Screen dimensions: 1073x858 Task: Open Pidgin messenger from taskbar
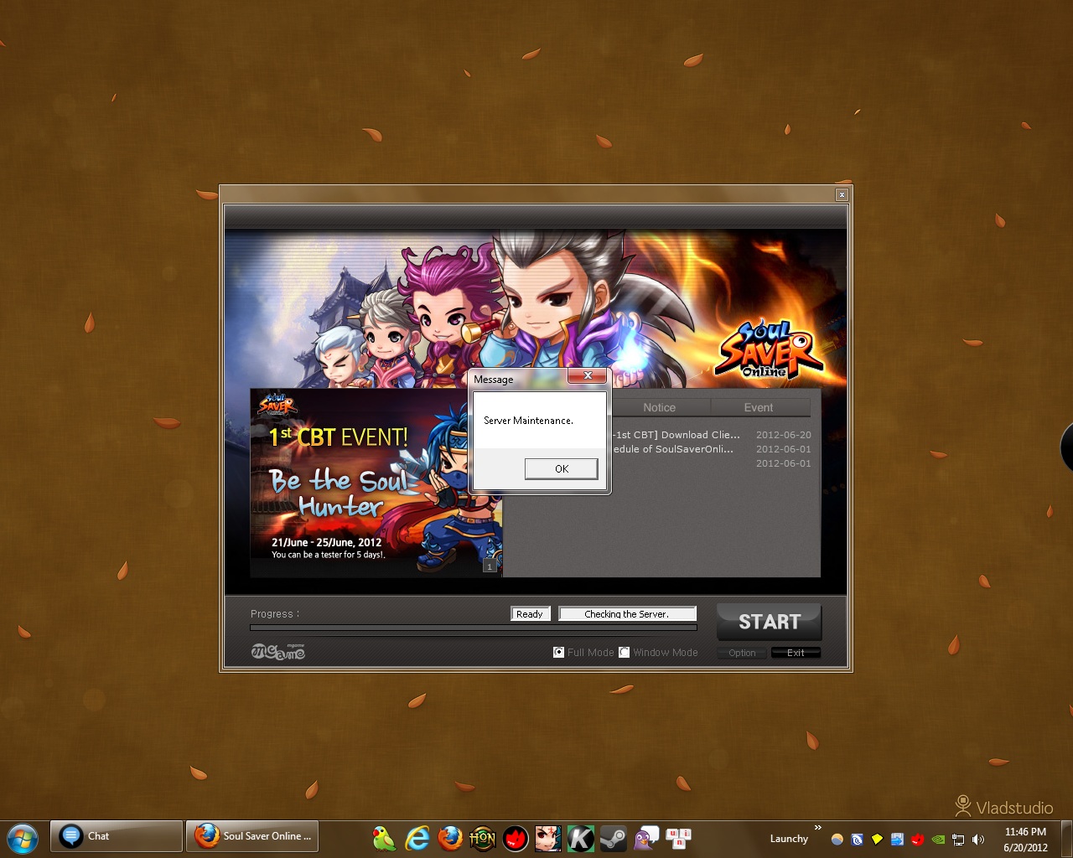point(645,838)
